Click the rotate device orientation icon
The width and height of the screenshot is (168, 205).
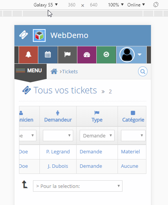[156, 5]
